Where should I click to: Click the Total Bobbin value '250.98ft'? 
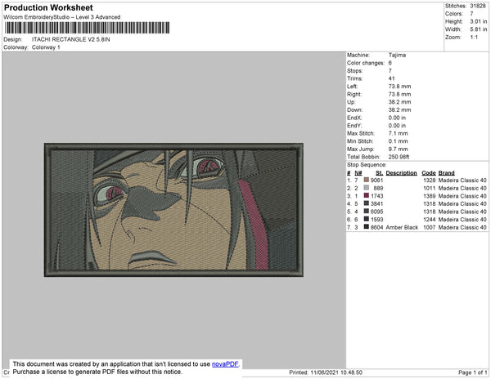[x=399, y=157]
